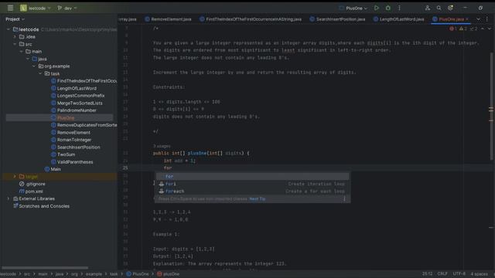Run the PlusOne configuration
The height and width of the screenshot is (278, 495).
(x=377, y=8)
